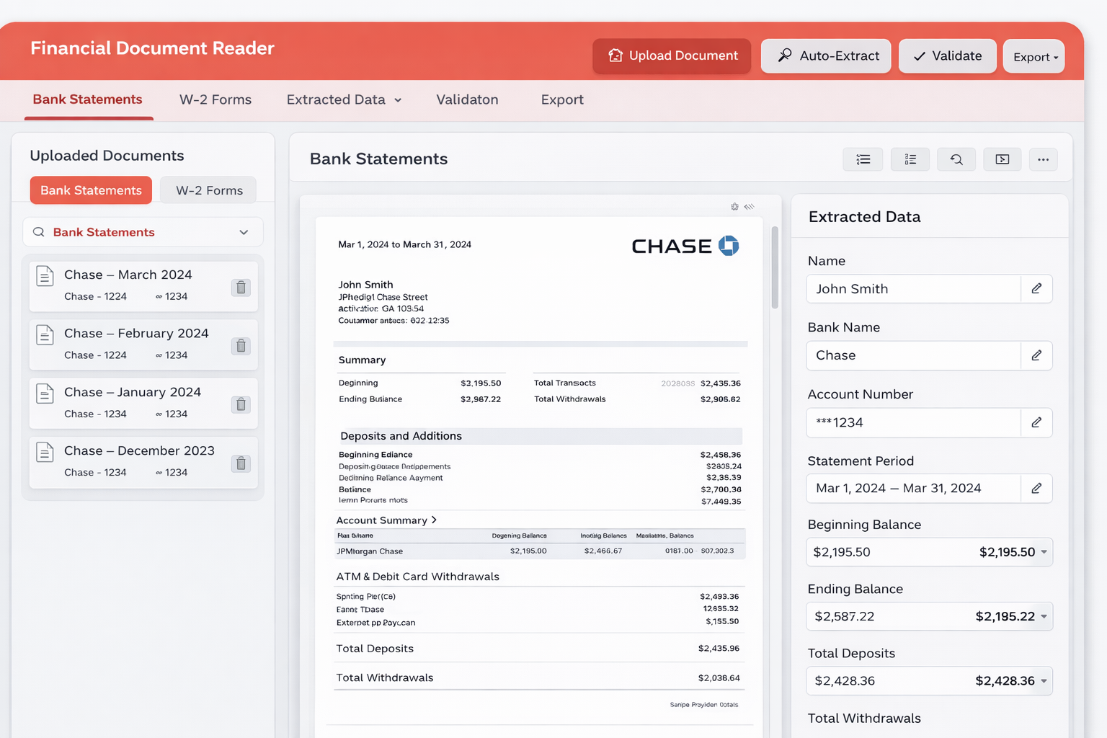Open Chase – December 2023 document
The width and height of the screenshot is (1107, 738).
(x=143, y=462)
